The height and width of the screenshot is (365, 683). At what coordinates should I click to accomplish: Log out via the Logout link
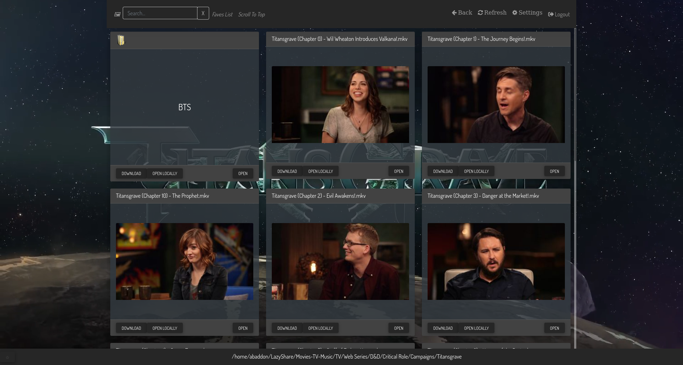pos(559,14)
